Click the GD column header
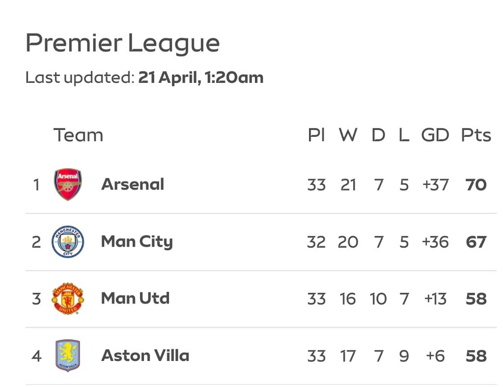503x387 pixels. click(x=435, y=135)
